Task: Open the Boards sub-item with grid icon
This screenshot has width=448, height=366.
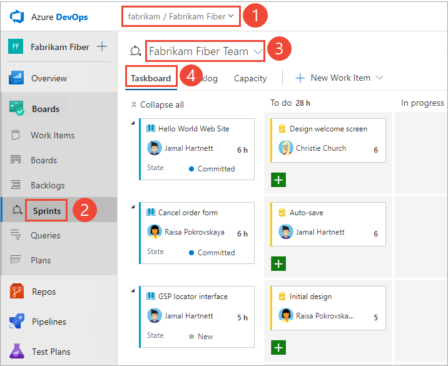Action: click(x=44, y=160)
